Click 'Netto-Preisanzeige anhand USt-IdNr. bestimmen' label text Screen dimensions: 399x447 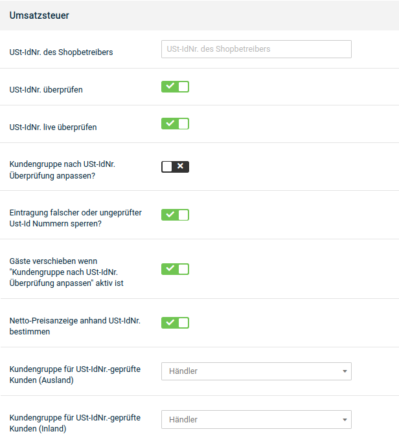(74, 326)
